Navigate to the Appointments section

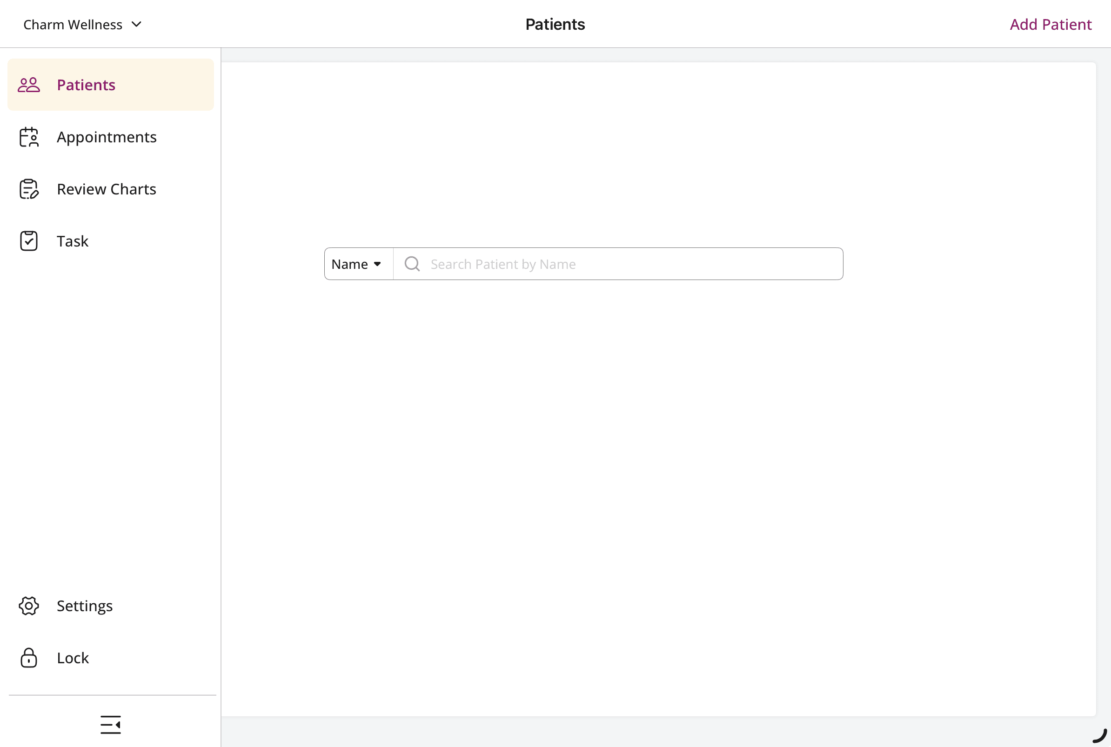point(107,137)
